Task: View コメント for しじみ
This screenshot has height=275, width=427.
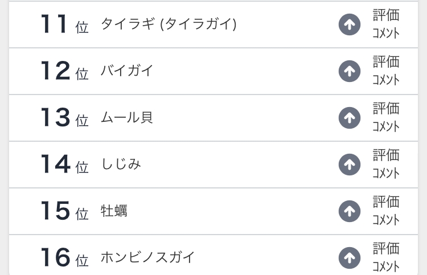Action: [386, 173]
